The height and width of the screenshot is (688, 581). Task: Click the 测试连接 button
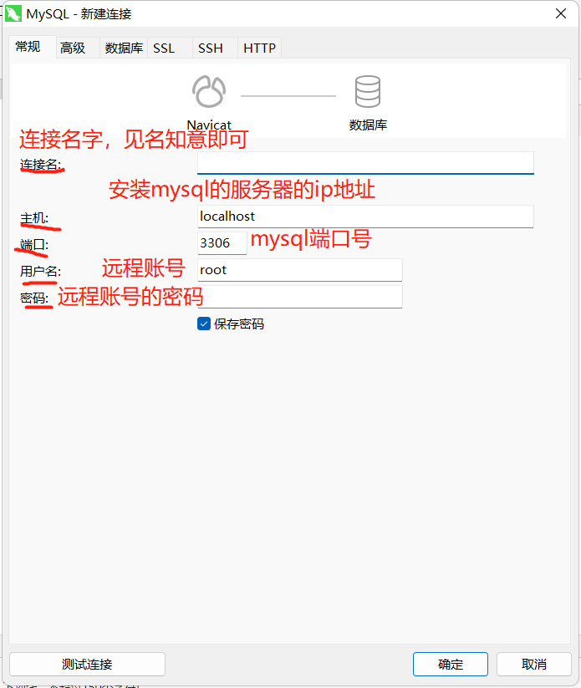87,665
